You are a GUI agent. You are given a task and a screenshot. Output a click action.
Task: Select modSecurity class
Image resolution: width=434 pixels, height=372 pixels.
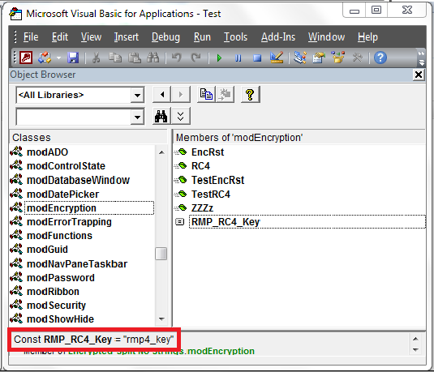[x=56, y=306]
